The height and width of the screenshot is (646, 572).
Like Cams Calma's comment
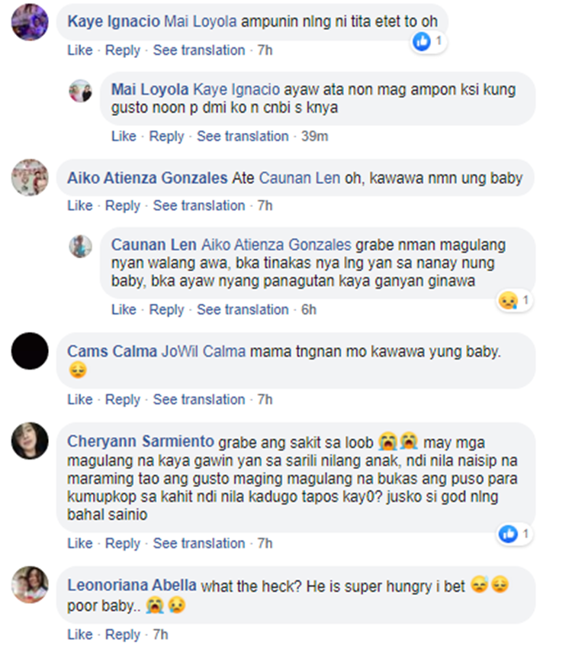80,399
